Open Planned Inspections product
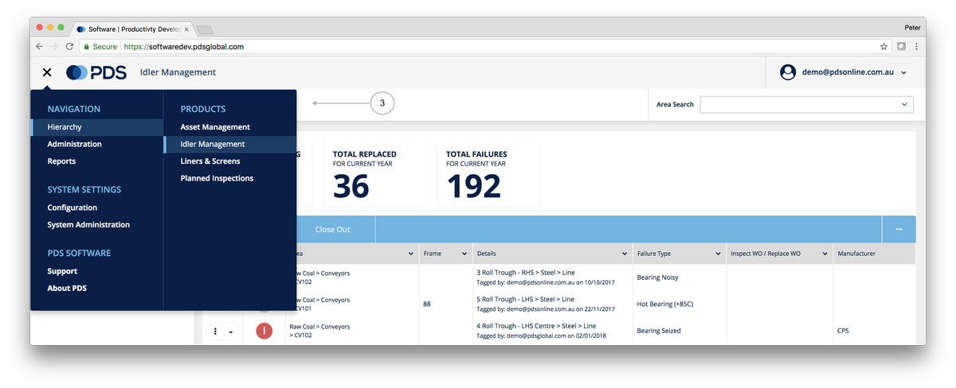The width and height of the screenshot is (956, 388). click(x=217, y=179)
